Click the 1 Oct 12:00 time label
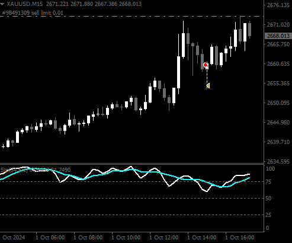Image resolution: width=292 pixels, height=243 pixels. click(x=164, y=237)
